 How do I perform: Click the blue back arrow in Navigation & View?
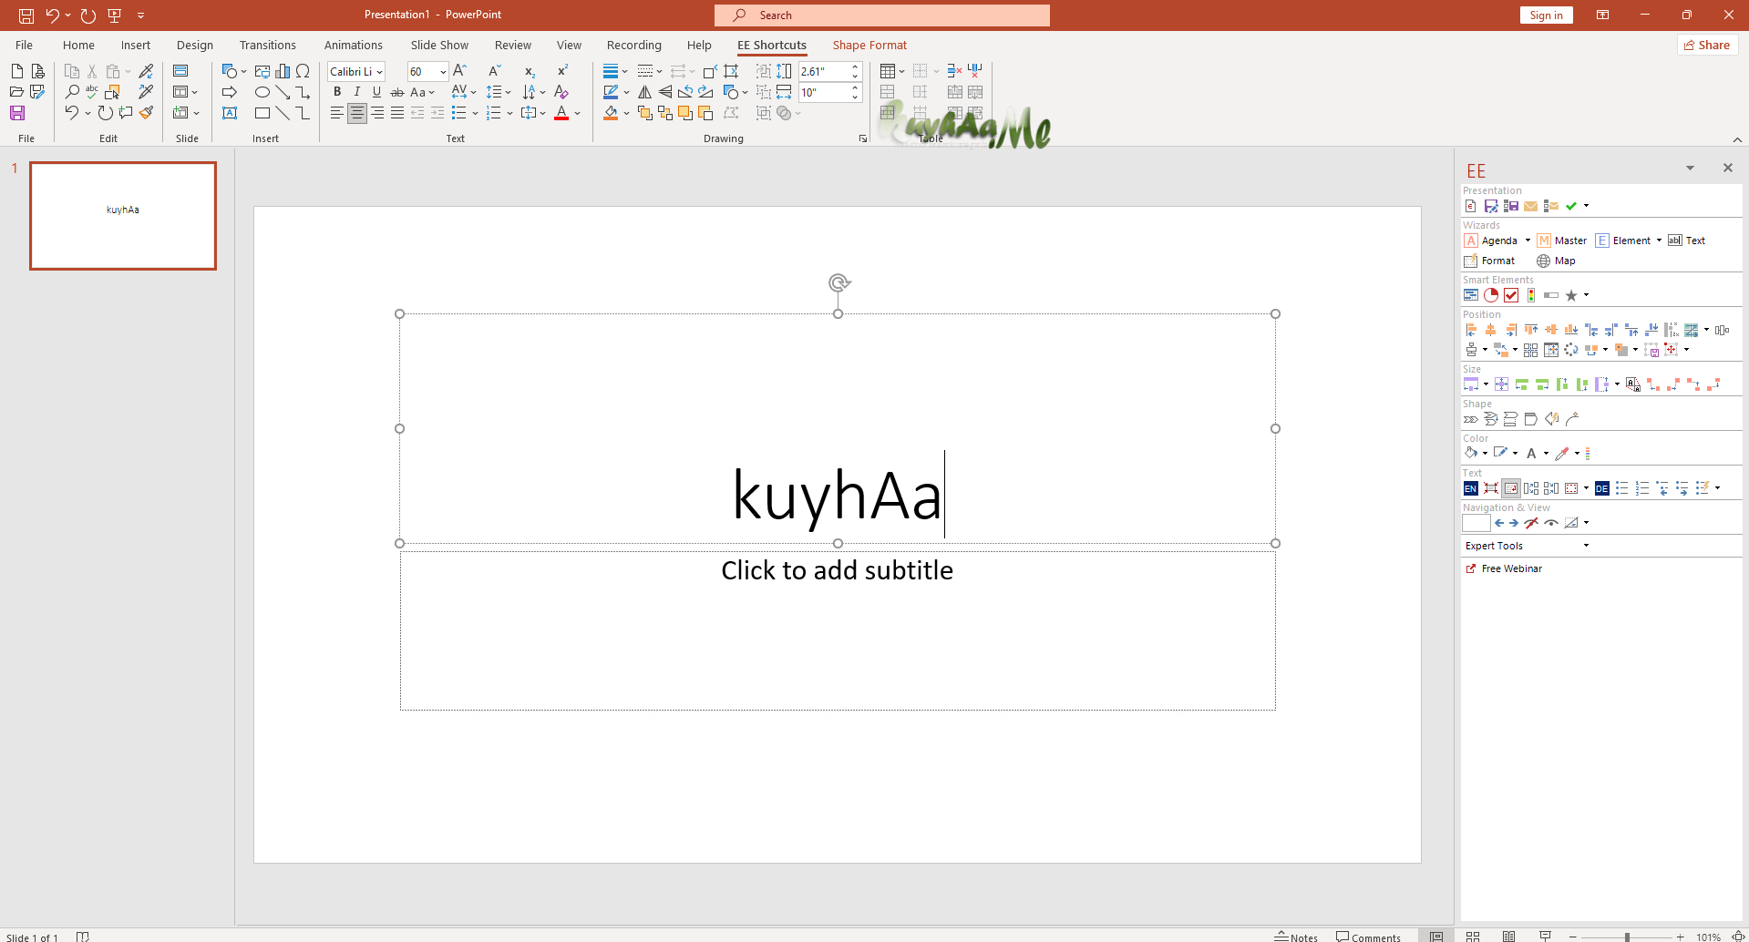coord(1499,523)
